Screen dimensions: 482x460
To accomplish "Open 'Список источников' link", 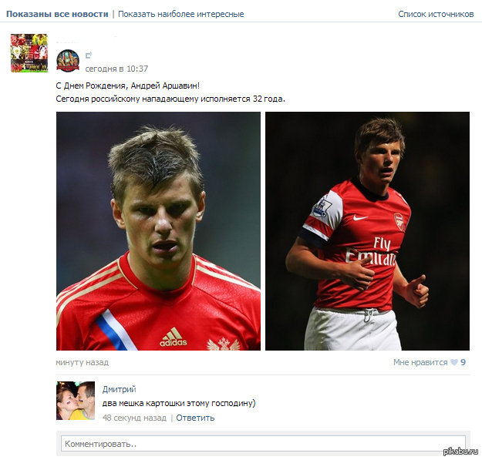I will [436, 14].
